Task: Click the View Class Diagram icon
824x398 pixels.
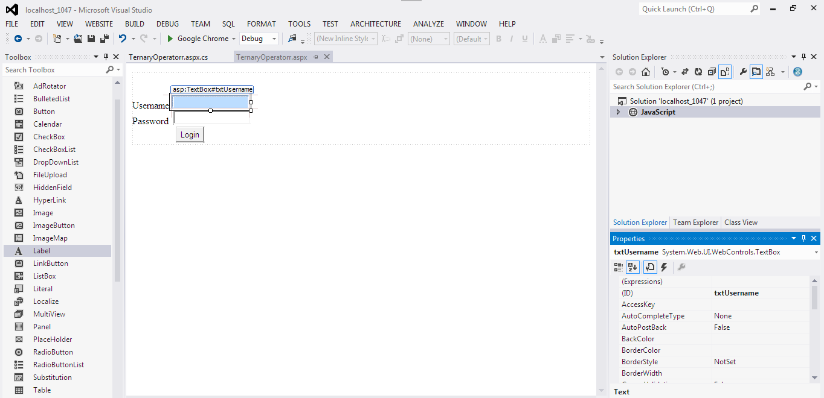Action: (x=770, y=72)
